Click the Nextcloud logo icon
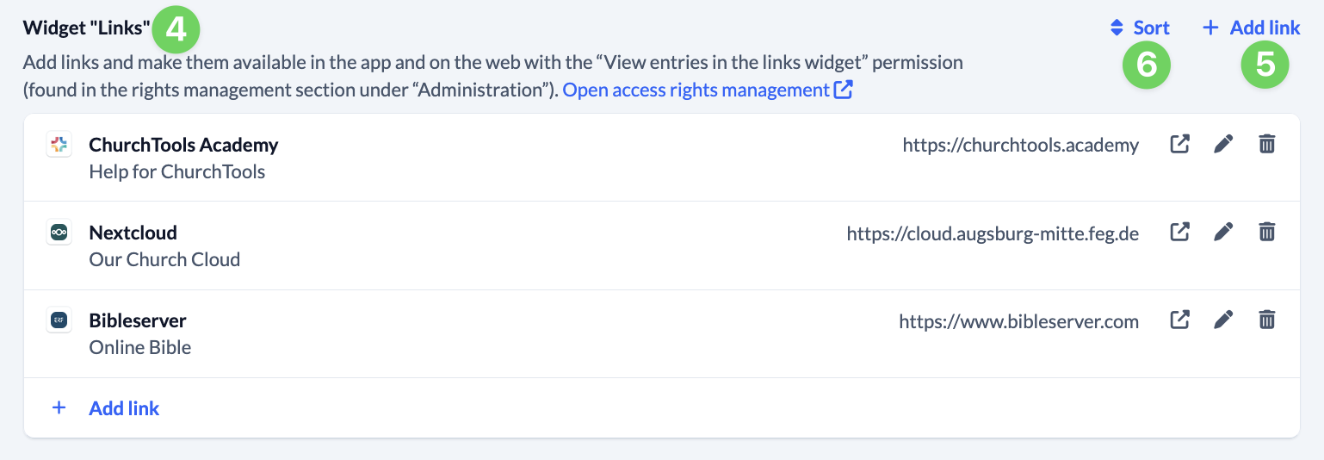Image resolution: width=1324 pixels, height=460 pixels. tap(59, 233)
